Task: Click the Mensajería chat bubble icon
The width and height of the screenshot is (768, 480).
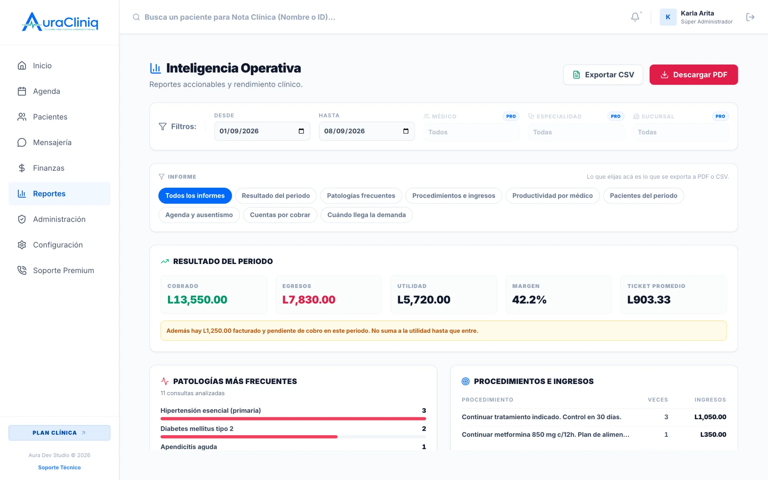Action: coord(22,142)
